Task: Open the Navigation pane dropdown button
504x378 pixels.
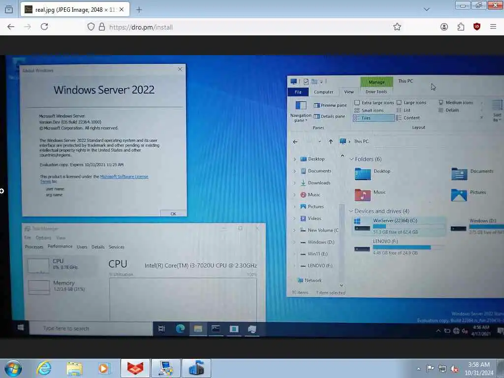Action: pyautogui.click(x=301, y=112)
